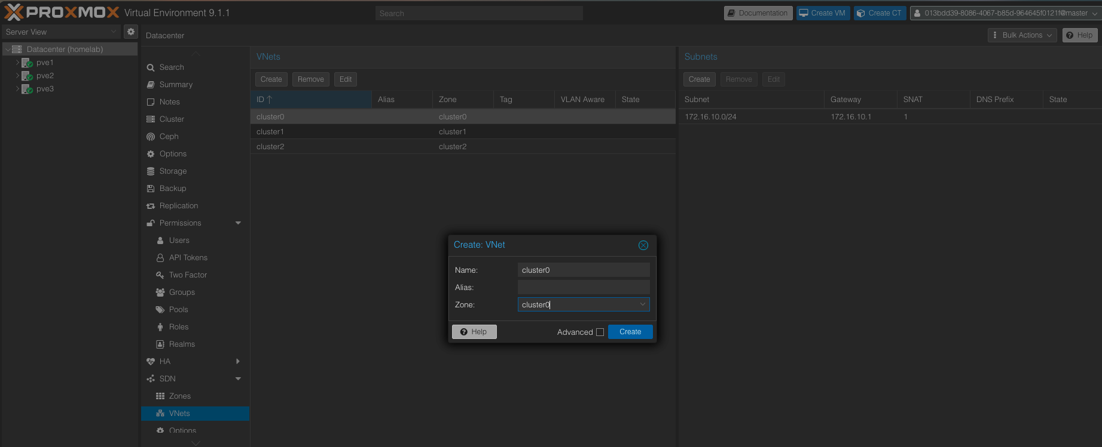Viewport: 1102px width, 447px height.
Task: Collapse the Permissions section arrow
Action: click(238, 223)
